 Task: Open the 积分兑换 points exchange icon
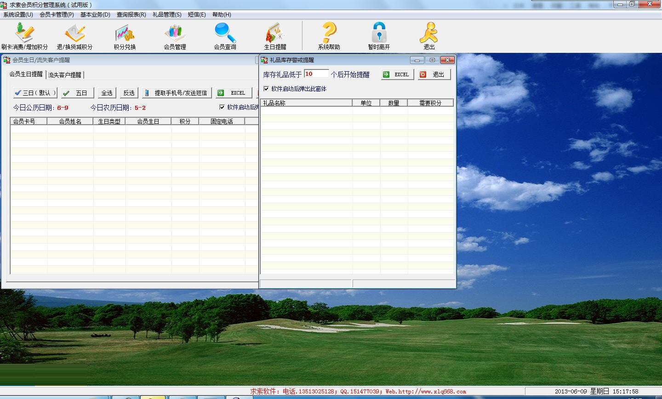coord(125,36)
